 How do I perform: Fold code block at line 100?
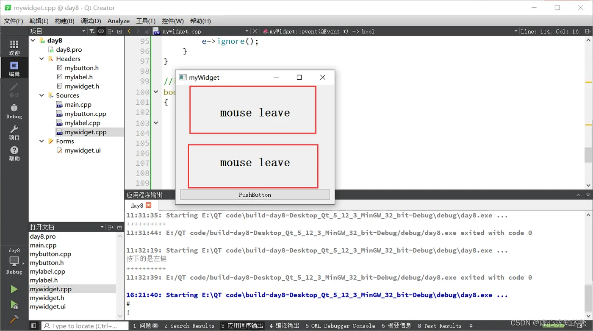pyautogui.click(x=156, y=92)
